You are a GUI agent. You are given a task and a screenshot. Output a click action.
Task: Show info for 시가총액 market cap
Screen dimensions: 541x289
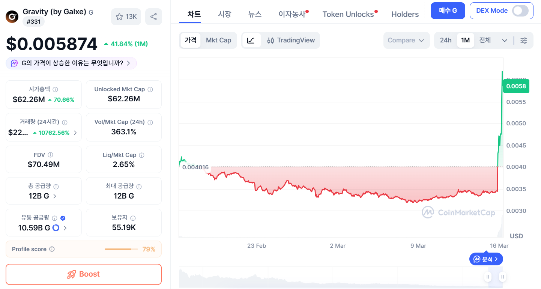[x=55, y=89]
